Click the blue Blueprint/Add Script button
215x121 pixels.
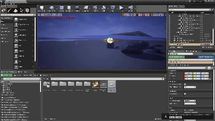206,57
